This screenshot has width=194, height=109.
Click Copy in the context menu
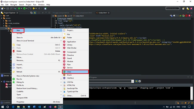point(37,45)
